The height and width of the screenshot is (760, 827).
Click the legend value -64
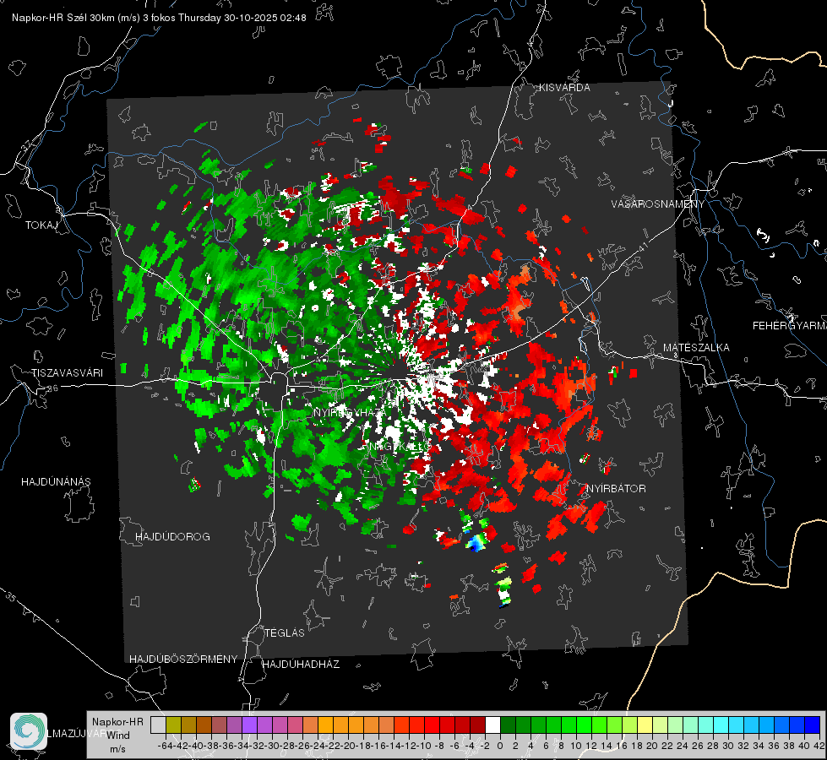coord(165,746)
